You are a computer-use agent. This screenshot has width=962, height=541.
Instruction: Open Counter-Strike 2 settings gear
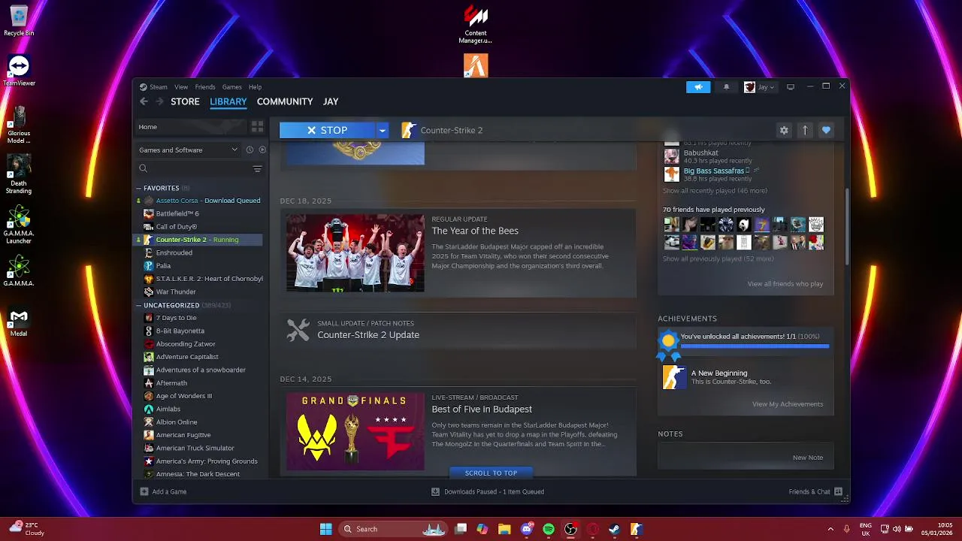coord(784,130)
